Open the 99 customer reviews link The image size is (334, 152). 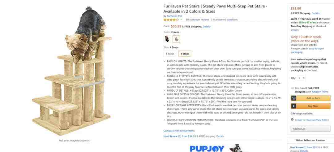pyautogui.click(x=197, y=20)
